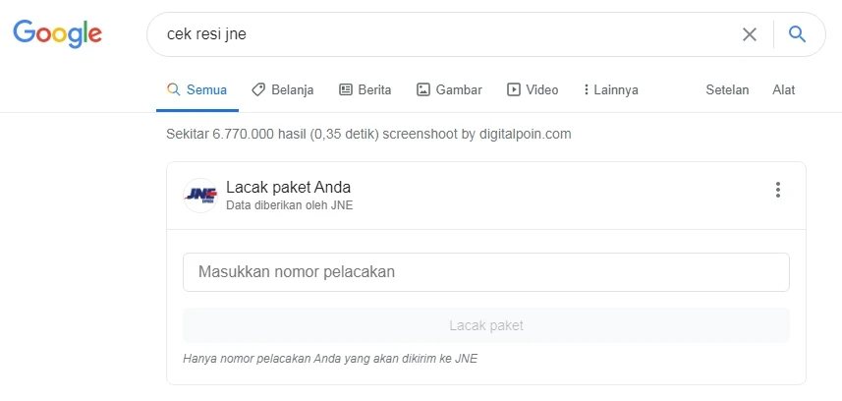This screenshot has height=401, width=842.
Task: Click the Google logo
Action: click(57, 33)
